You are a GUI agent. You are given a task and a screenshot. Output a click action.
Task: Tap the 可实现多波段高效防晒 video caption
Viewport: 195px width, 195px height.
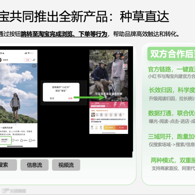point(109,94)
